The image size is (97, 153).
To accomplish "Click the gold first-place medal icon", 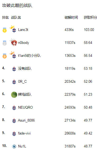I will (x=4, y=30).
